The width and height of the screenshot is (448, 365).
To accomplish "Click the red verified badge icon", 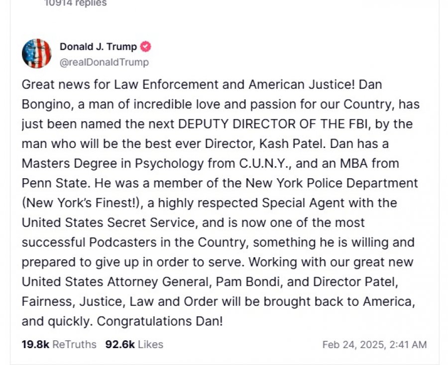I will (x=146, y=47).
